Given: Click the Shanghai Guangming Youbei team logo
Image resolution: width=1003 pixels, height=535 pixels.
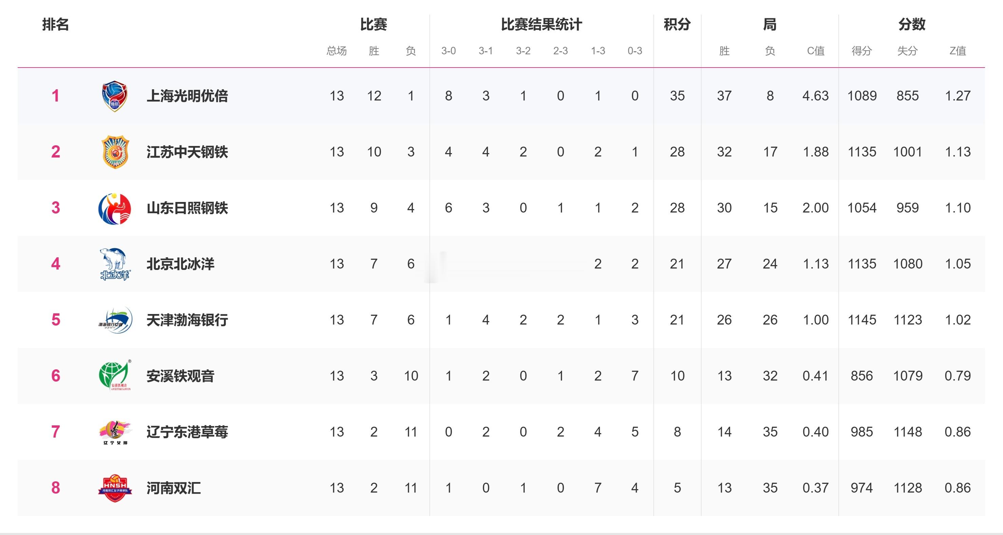Looking at the screenshot, I should click(x=114, y=96).
